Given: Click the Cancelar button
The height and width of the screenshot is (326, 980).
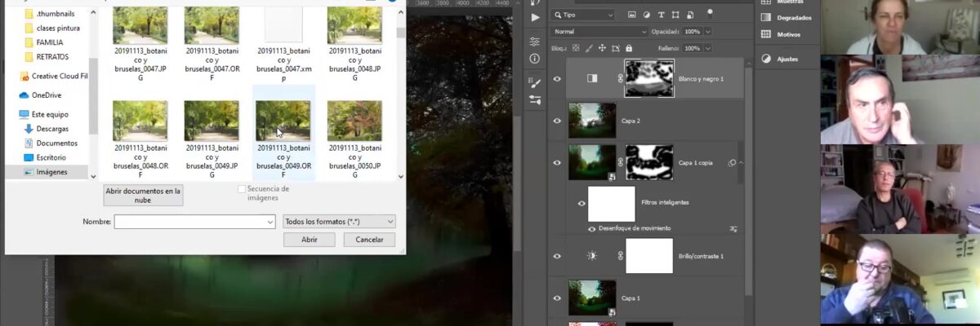Looking at the screenshot, I should click(x=369, y=240).
